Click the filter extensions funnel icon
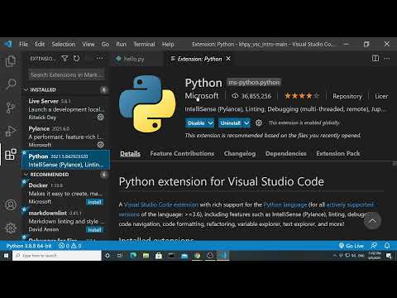 tap(65, 59)
